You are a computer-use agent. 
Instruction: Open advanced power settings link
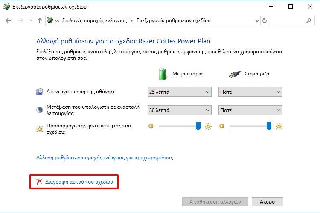coord(105,158)
